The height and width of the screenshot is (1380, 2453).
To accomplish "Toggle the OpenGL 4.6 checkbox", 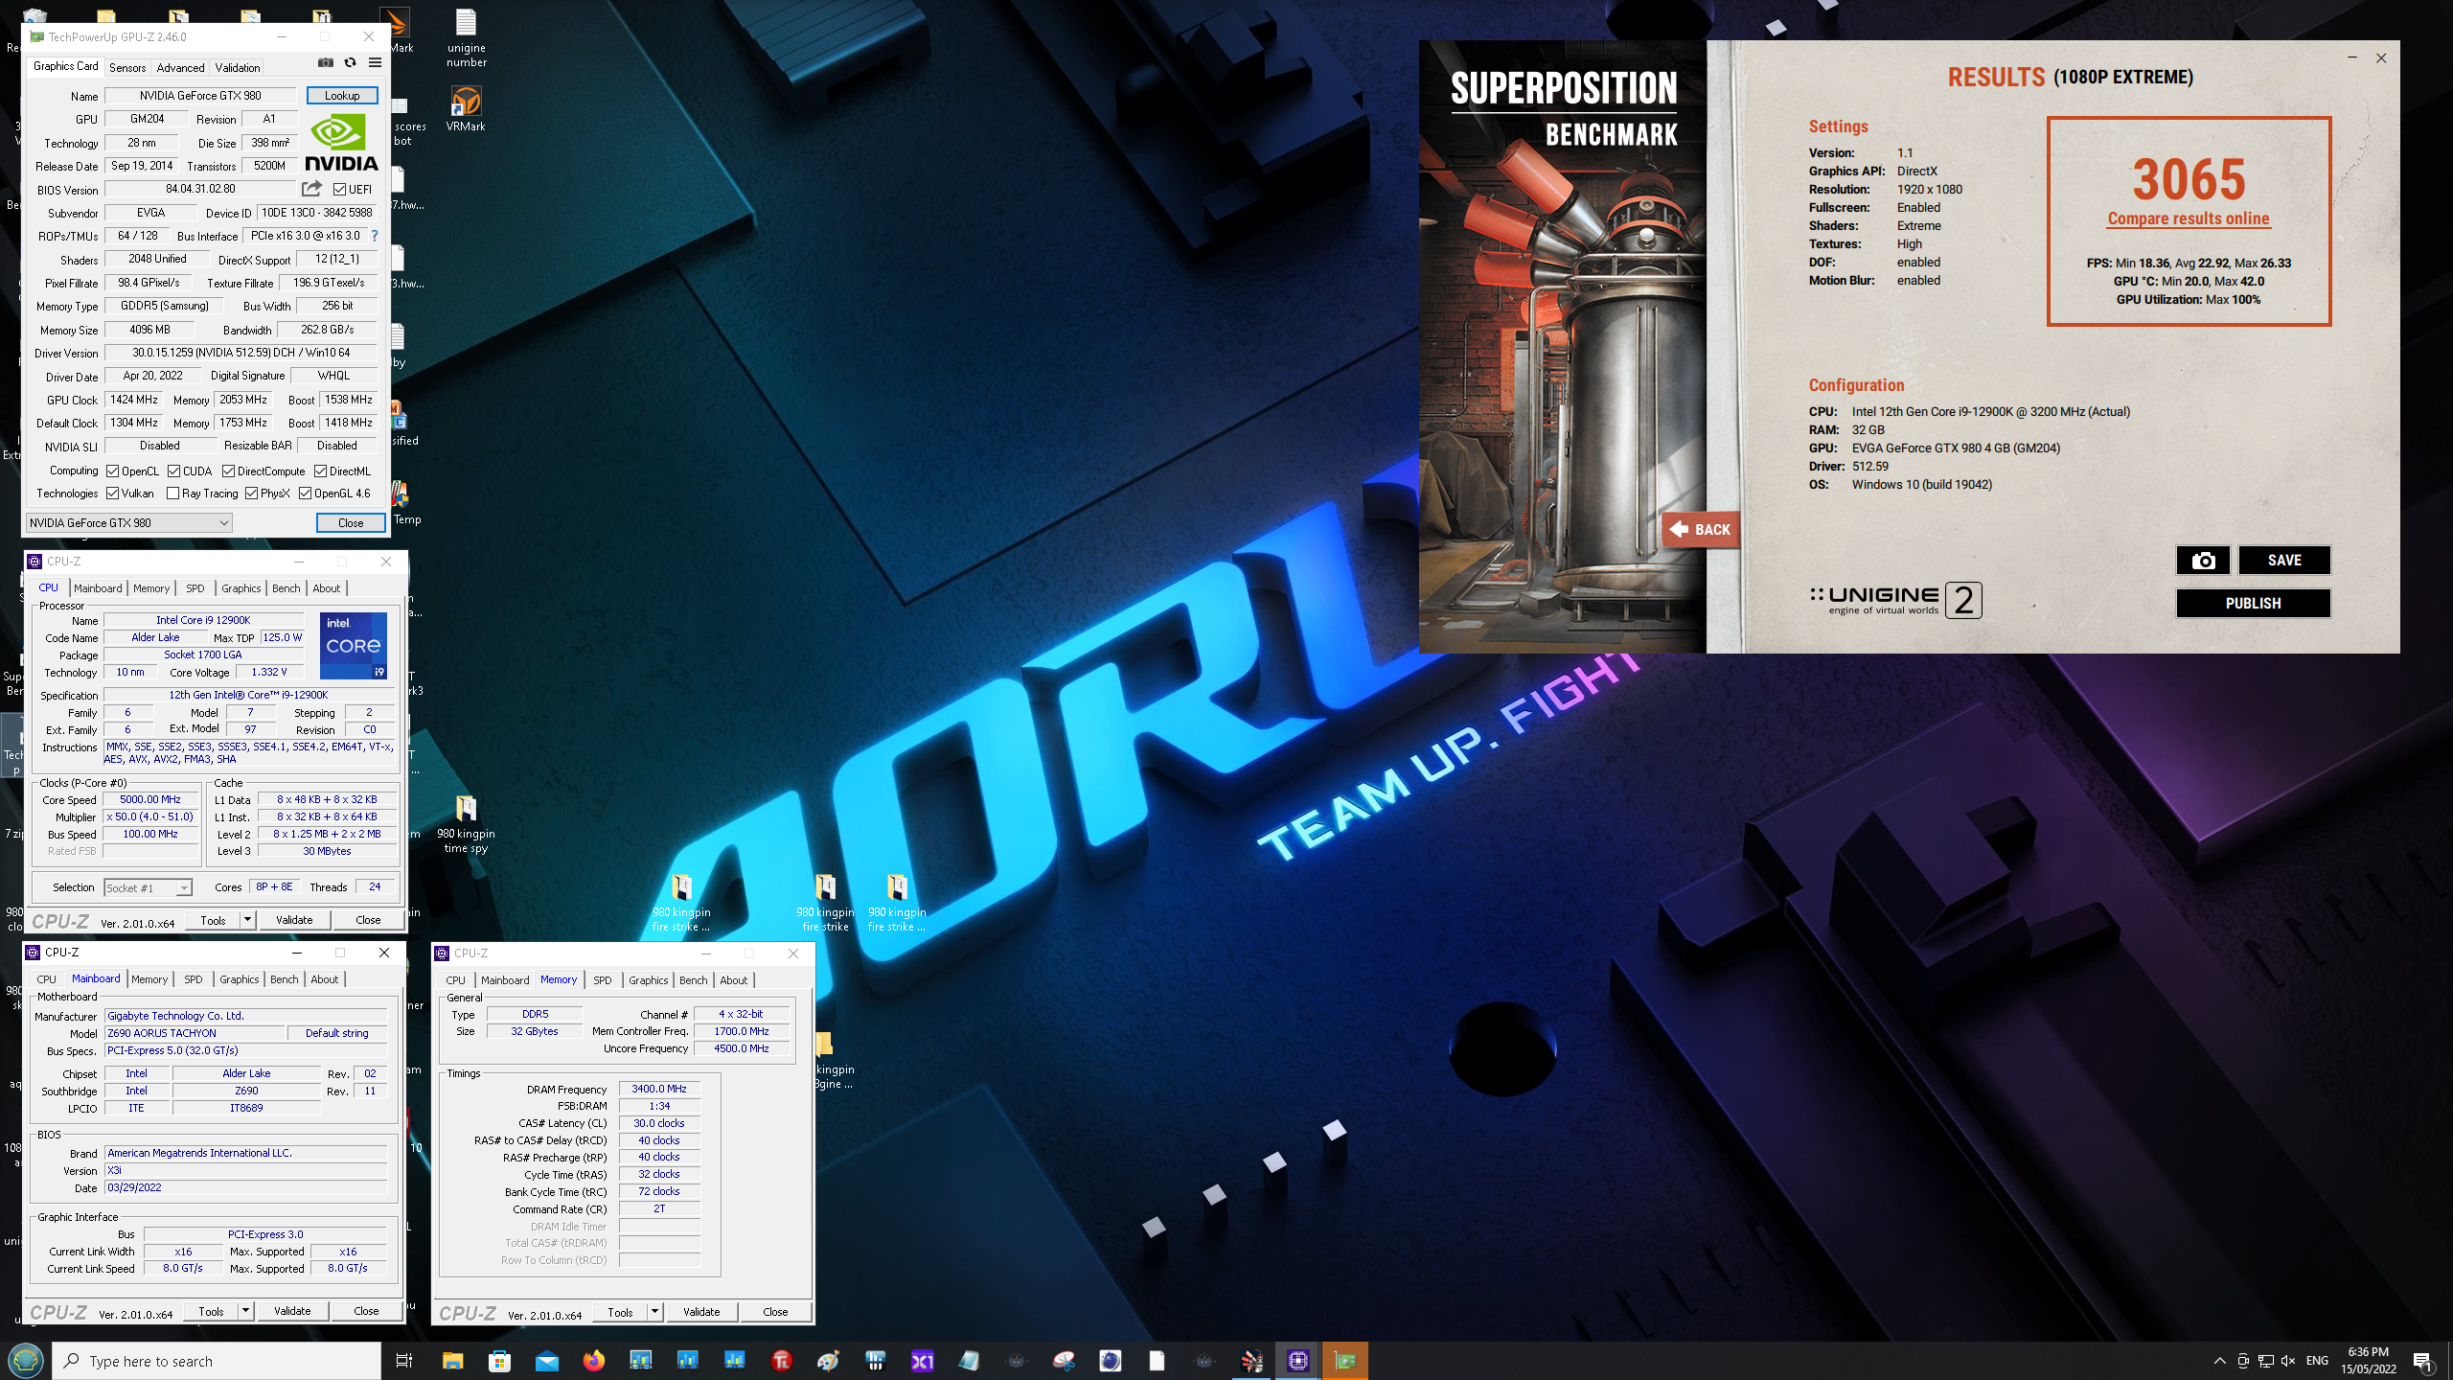I will click(x=306, y=494).
